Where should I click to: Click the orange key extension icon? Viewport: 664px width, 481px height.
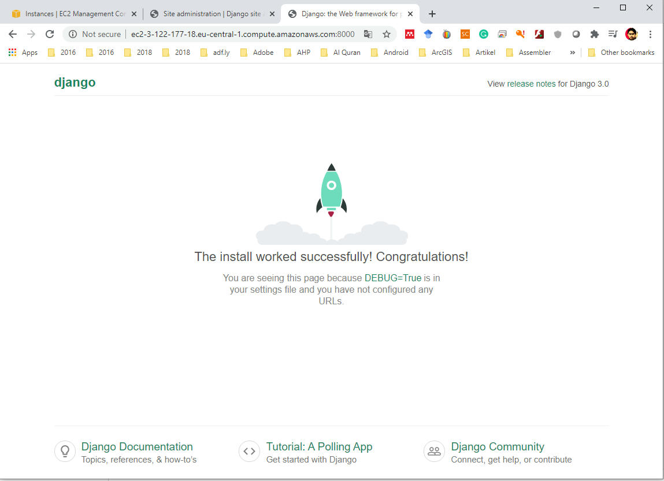(521, 34)
